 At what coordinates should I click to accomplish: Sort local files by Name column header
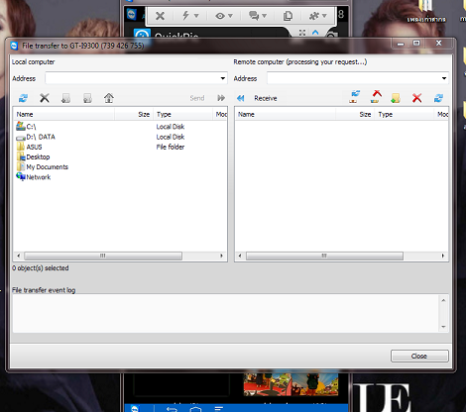click(x=63, y=114)
